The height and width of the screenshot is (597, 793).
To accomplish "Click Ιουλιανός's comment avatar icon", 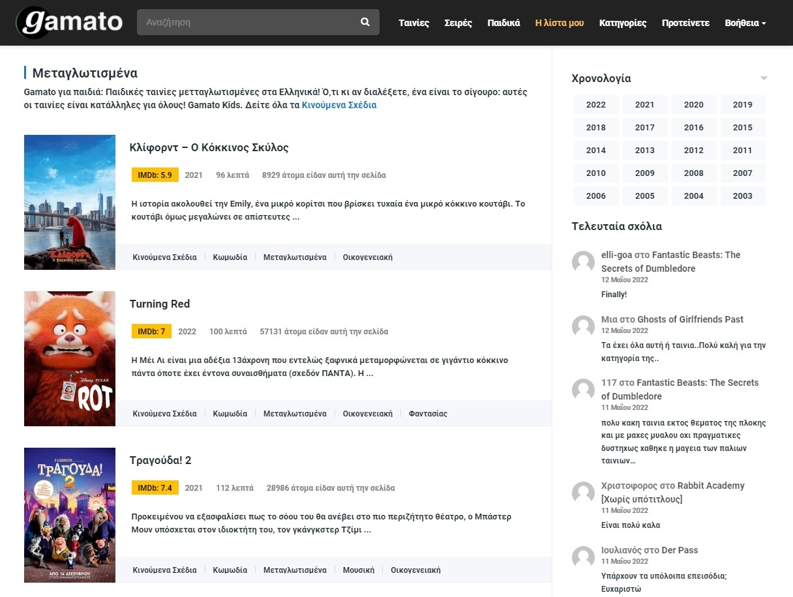I will click(x=583, y=557).
